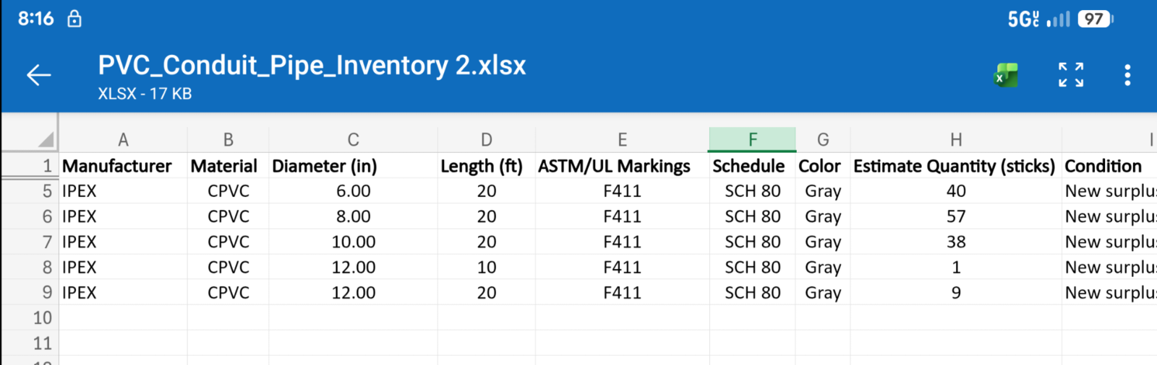Tap the Manufacturer header cell

[117, 166]
